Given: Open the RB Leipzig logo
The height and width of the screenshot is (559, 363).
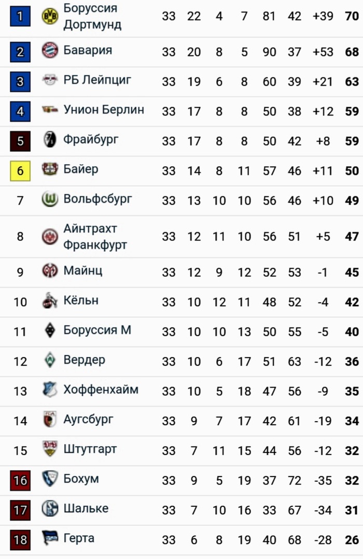Looking at the screenshot, I should click(x=50, y=80).
